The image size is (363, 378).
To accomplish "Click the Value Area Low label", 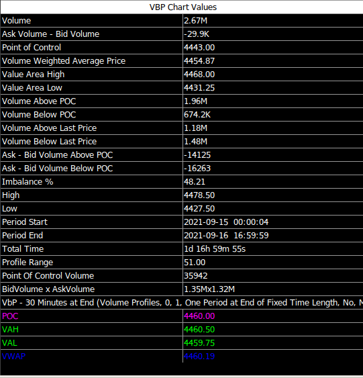I will tap(32, 88).
